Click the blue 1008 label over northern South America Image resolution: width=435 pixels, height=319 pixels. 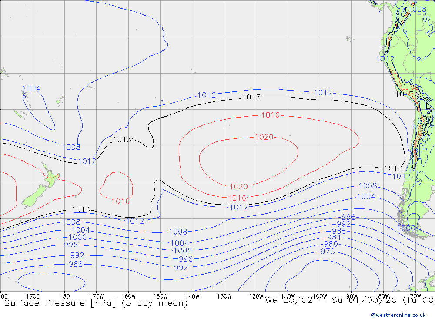coord(417,9)
